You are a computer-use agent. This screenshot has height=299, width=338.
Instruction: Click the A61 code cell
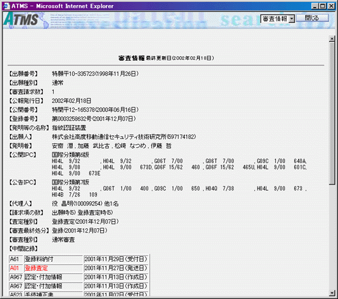click(x=14, y=259)
